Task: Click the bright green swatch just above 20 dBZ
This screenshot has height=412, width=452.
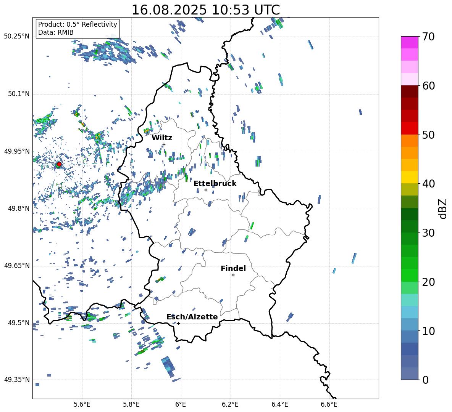Action: coord(409,275)
